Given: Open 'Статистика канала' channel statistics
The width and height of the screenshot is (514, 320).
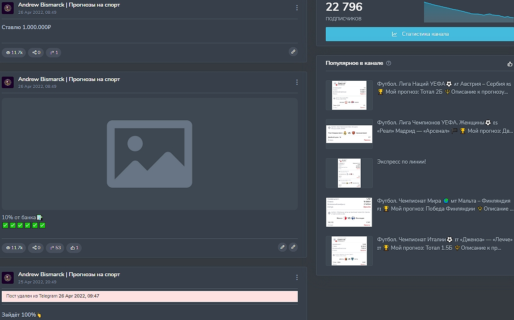Looking at the screenshot, I should click(x=420, y=34).
